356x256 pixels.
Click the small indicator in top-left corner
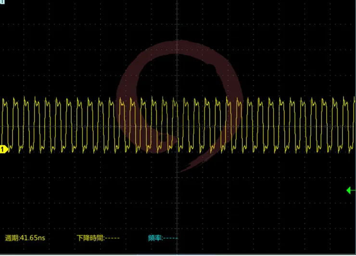pos(2,2)
